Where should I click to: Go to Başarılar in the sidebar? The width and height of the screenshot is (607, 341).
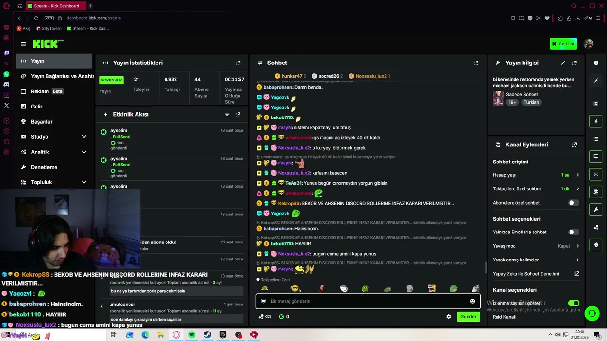[54, 122]
